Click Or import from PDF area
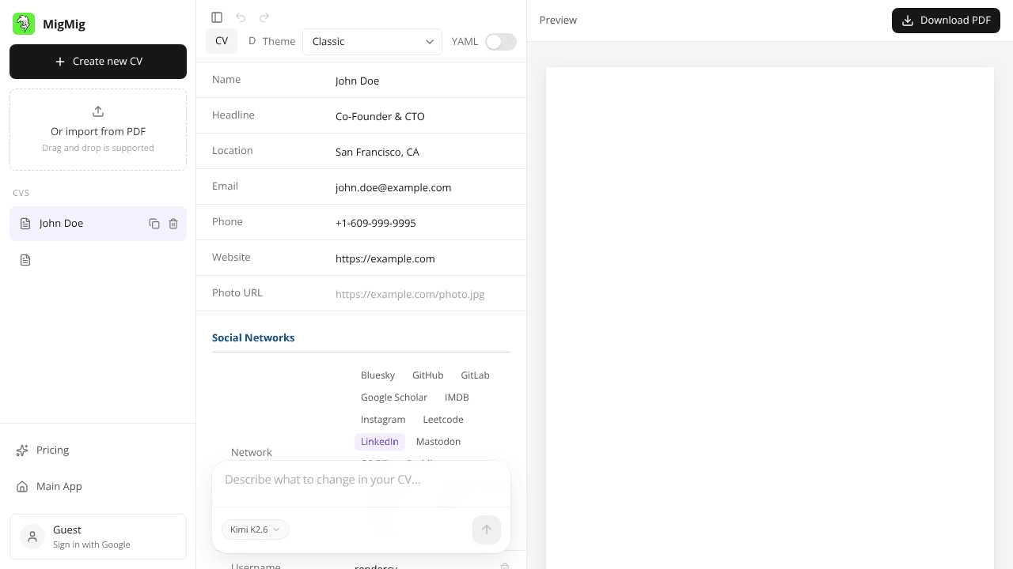This screenshot has height=569, width=1013. 98,130
